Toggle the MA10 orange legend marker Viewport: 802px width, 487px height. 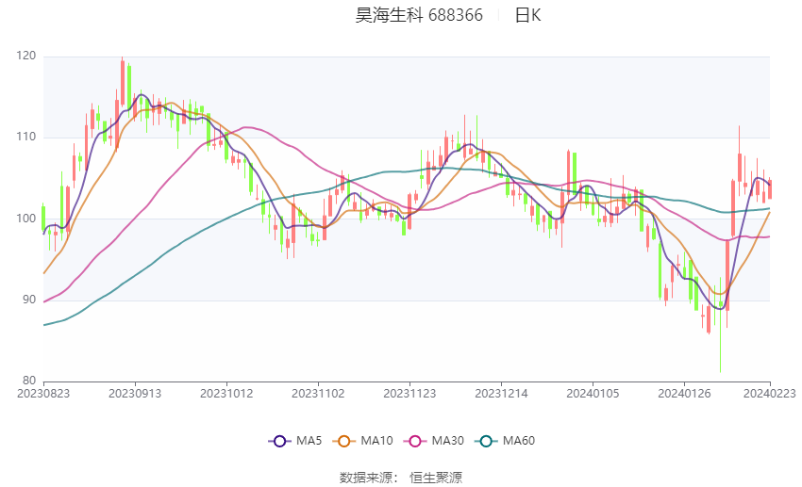[344, 441]
